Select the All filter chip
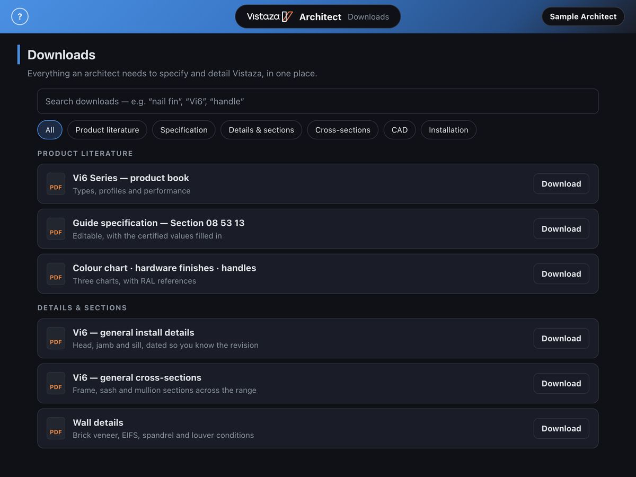Viewport: 636px width, 477px height. pos(50,130)
